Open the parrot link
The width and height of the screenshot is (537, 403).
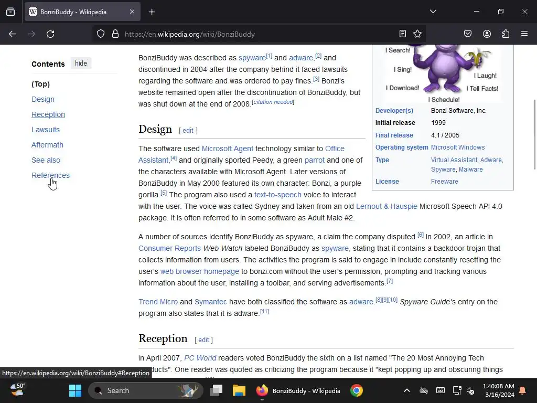coord(315,160)
